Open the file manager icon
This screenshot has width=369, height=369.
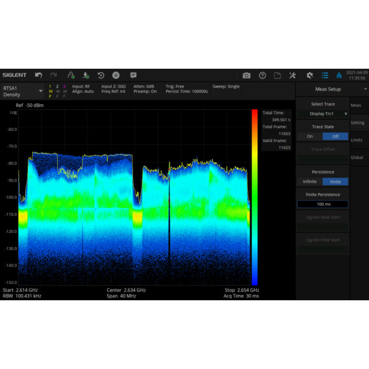pyautogui.click(x=277, y=75)
